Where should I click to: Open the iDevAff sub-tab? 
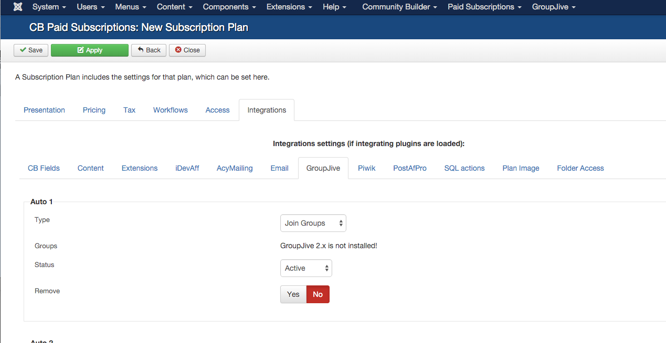(x=187, y=168)
